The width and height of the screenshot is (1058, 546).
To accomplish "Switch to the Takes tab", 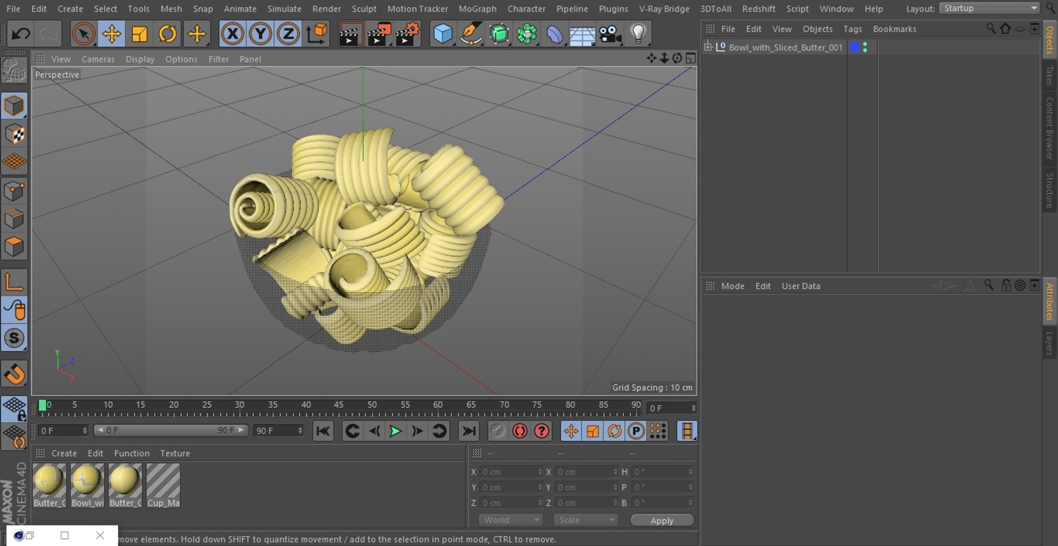I will (x=1050, y=76).
